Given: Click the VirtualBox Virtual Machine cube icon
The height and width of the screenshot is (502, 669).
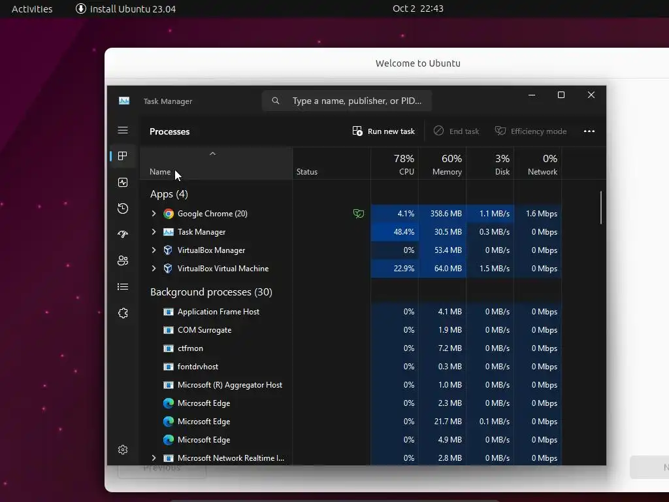Looking at the screenshot, I should coord(168,269).
